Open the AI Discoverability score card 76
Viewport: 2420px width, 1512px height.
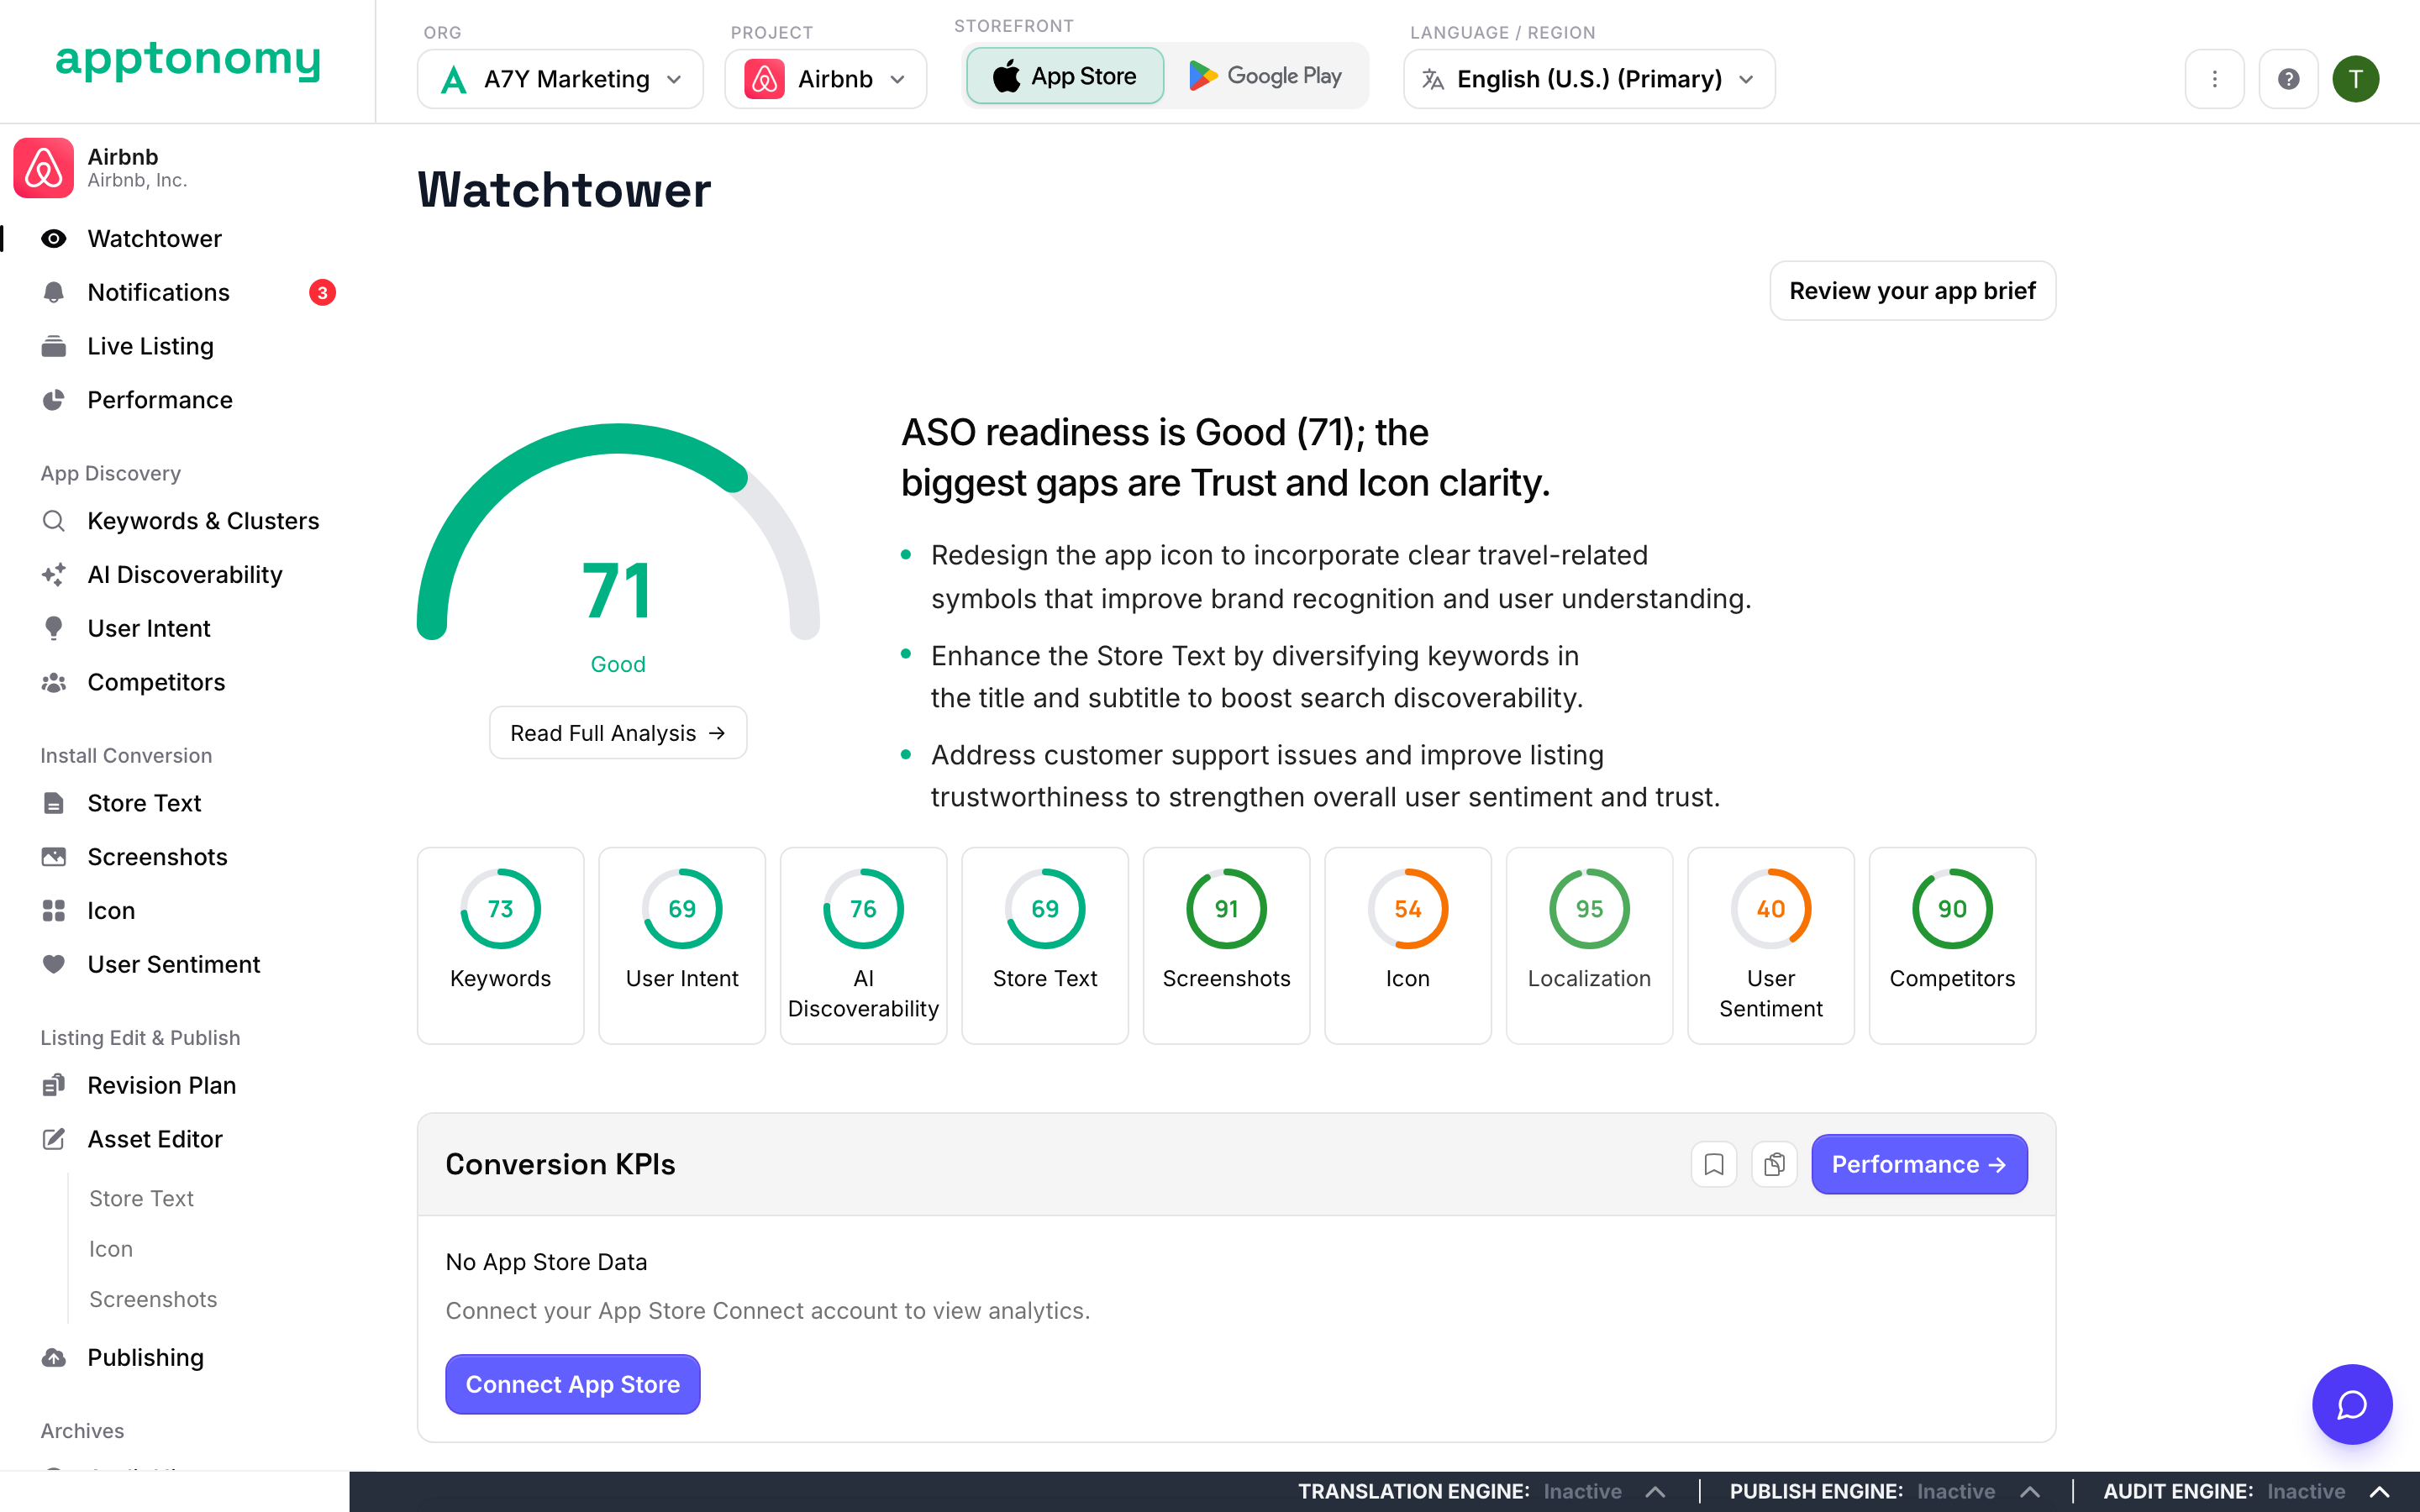[864, 945]
